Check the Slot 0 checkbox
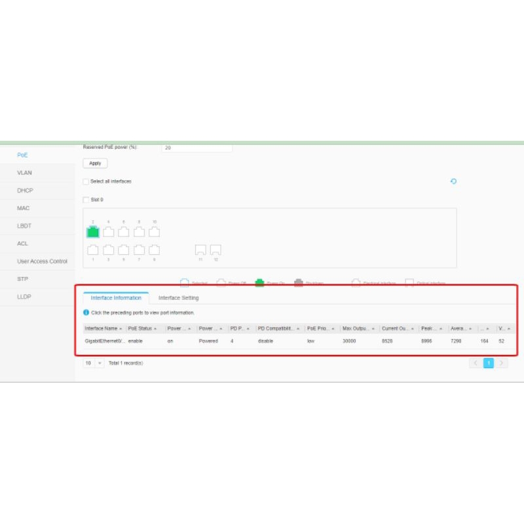The image size is (524, 524). click(86, 198)
